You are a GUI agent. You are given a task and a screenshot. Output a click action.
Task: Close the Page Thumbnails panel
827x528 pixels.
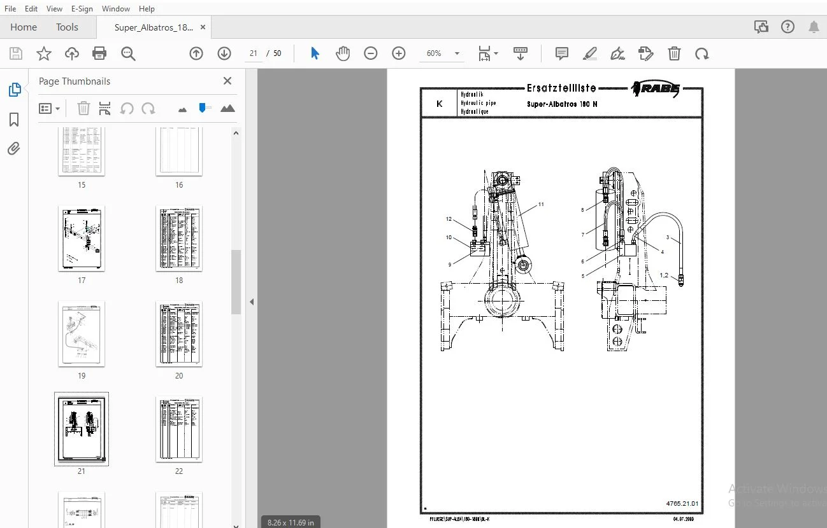tap(227, 81)
